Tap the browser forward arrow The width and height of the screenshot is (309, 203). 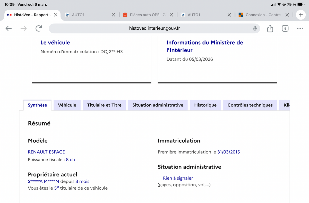(23, 28)
